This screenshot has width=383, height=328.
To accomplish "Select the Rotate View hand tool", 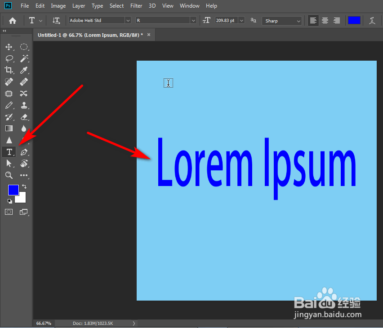I will point(24,164).
